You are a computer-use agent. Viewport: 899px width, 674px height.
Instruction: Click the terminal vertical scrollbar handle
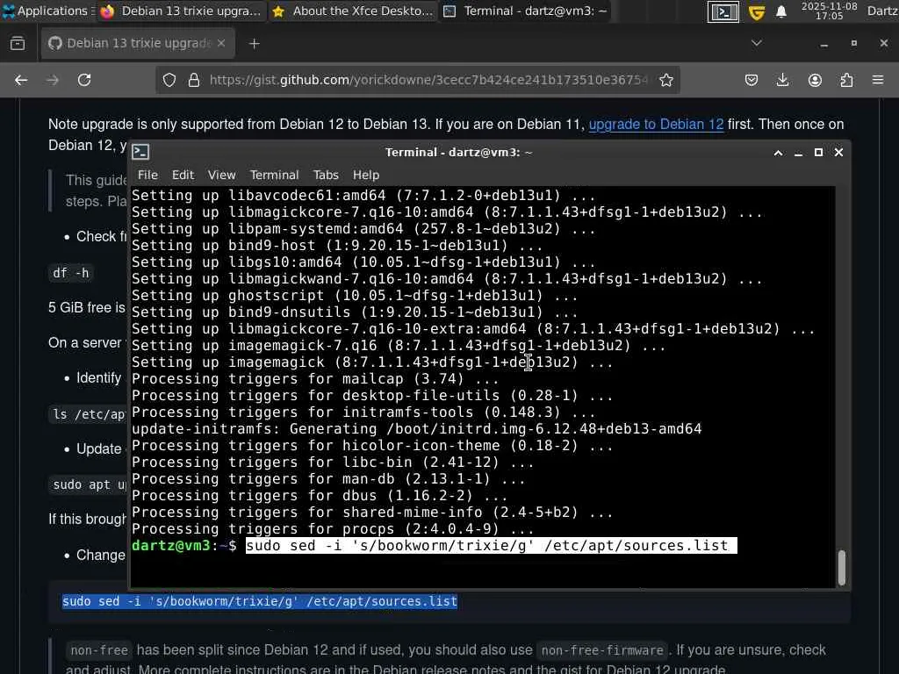coord(842,568)
